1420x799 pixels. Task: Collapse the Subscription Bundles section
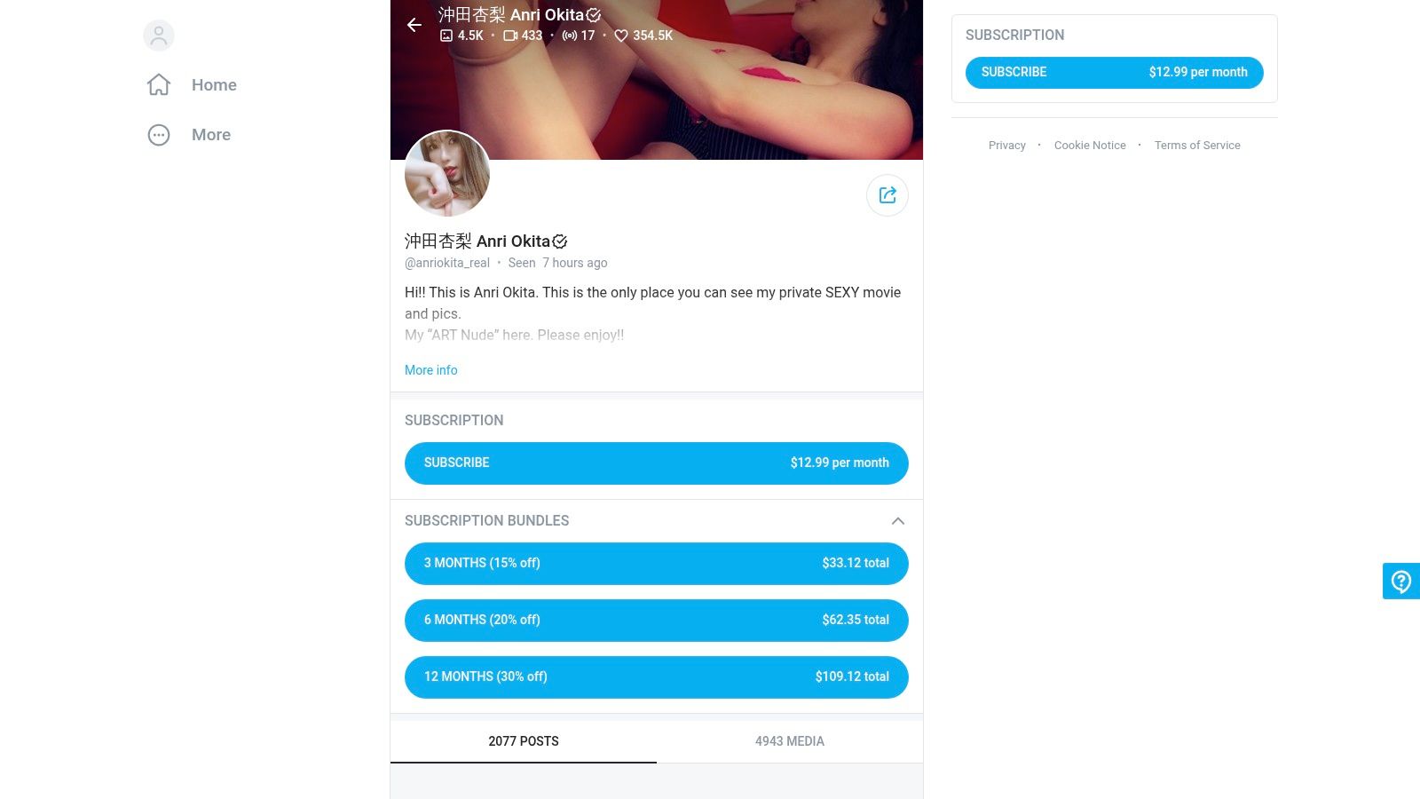(898, 521)
